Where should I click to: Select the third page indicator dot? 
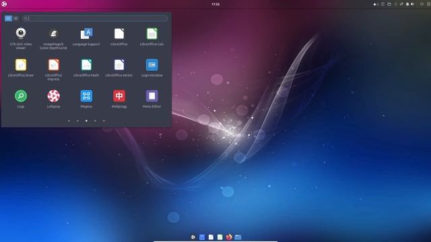coord(86,121)
